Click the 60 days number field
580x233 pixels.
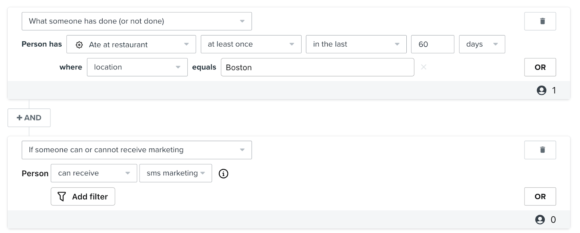tap(432, 44)
